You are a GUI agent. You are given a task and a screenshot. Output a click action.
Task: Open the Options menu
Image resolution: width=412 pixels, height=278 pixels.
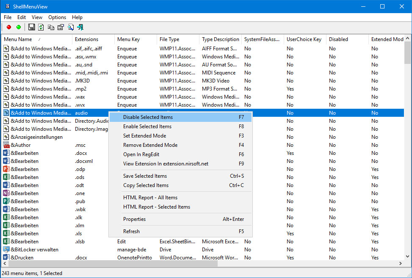click(57, 17)
